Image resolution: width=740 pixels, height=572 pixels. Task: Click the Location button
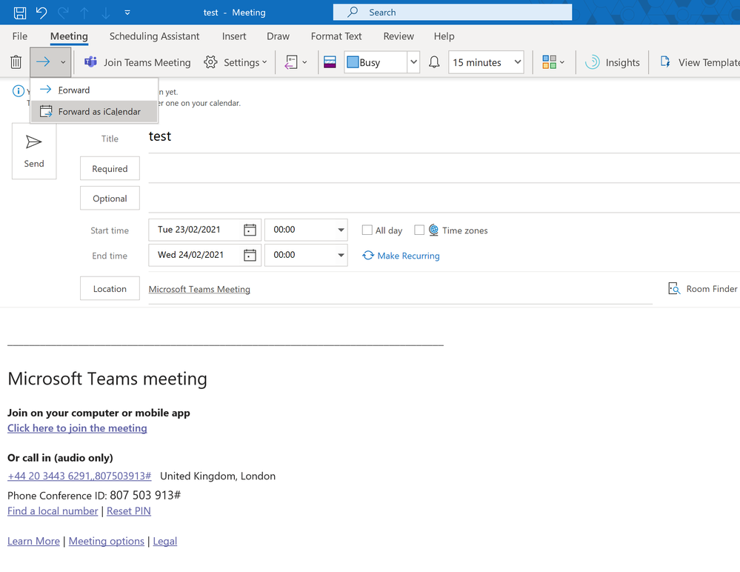110,288
